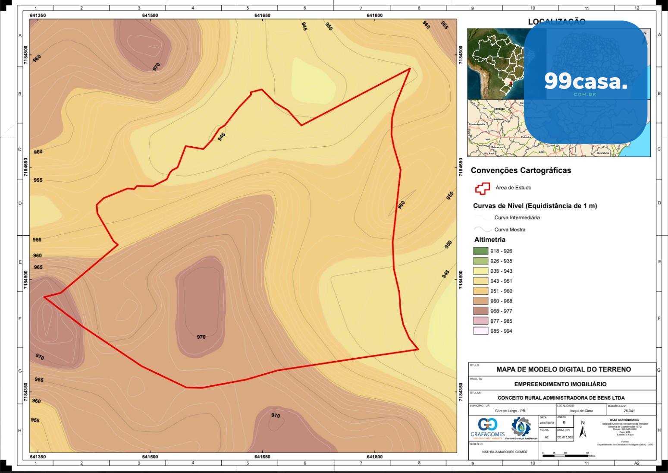The width and height of the screenshot is (668, 473).
Task: Click the north arrow symbol in title block
Action: pyautogui.click(x=583, y=430)
